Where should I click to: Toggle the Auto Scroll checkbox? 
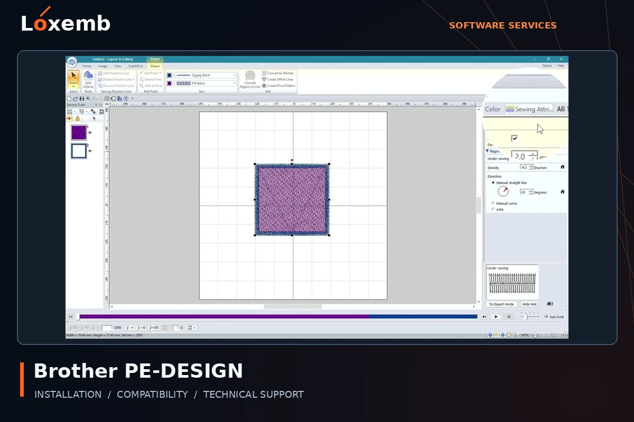point(546,317)
